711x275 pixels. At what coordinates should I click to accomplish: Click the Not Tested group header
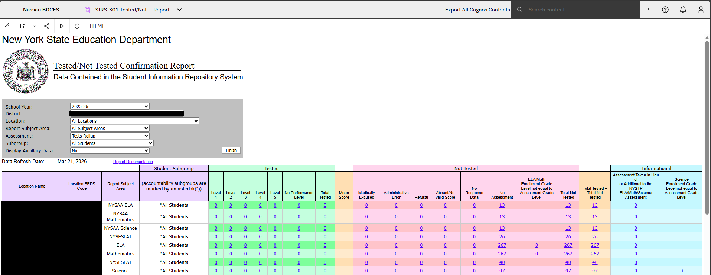coord(466,168)
